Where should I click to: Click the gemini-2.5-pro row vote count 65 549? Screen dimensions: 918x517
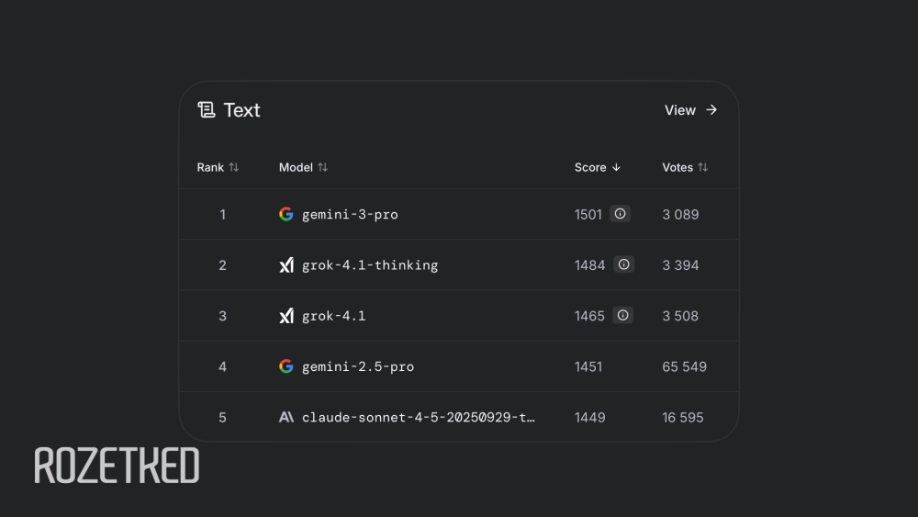pyautogui.click(x=684, y=366)
